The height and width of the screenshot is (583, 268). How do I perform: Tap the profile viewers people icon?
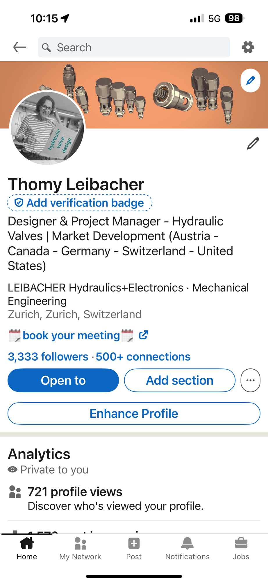15,492
